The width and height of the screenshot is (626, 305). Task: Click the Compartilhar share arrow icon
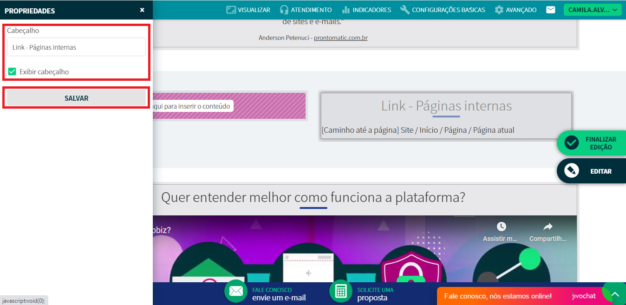[548, 227]
